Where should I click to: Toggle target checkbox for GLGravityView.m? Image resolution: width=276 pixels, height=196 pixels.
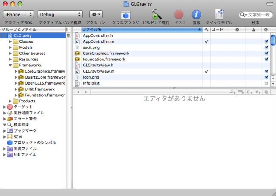point(267,71)
